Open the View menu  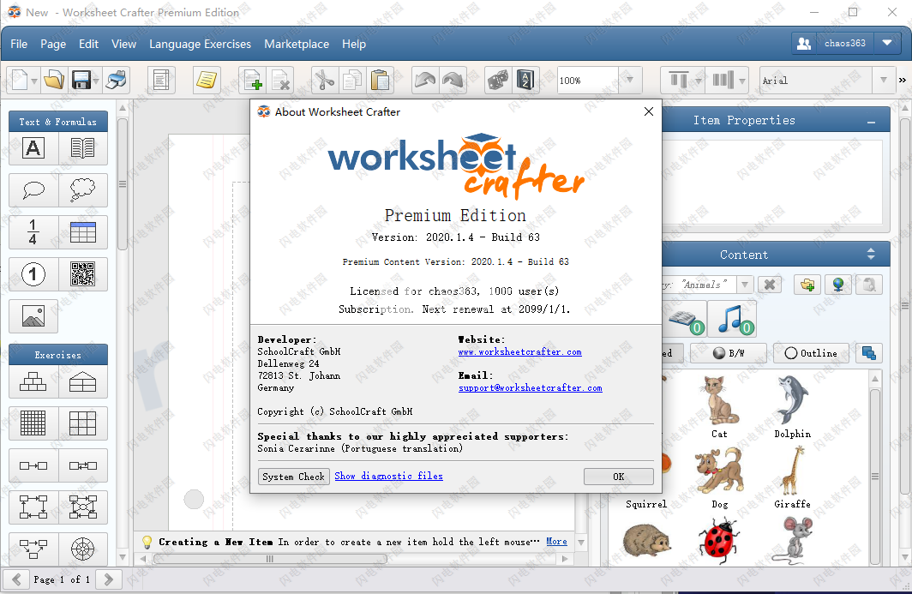click(124, 44)
